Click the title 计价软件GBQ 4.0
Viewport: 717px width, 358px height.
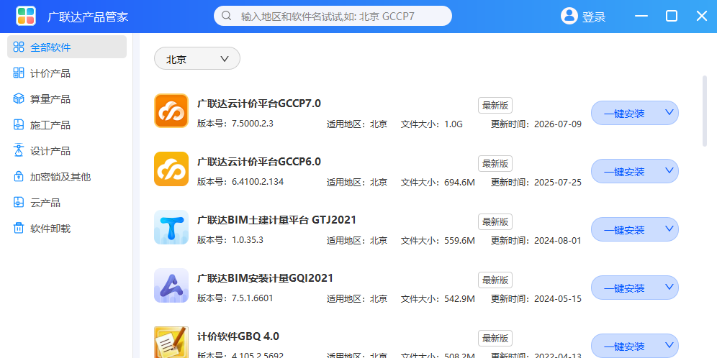click(238, 336)
